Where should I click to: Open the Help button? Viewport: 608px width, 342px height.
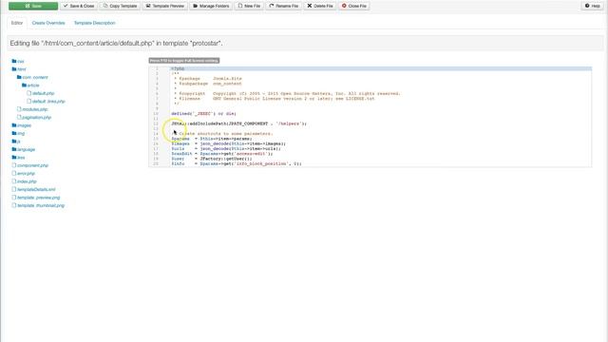point(592,6)
